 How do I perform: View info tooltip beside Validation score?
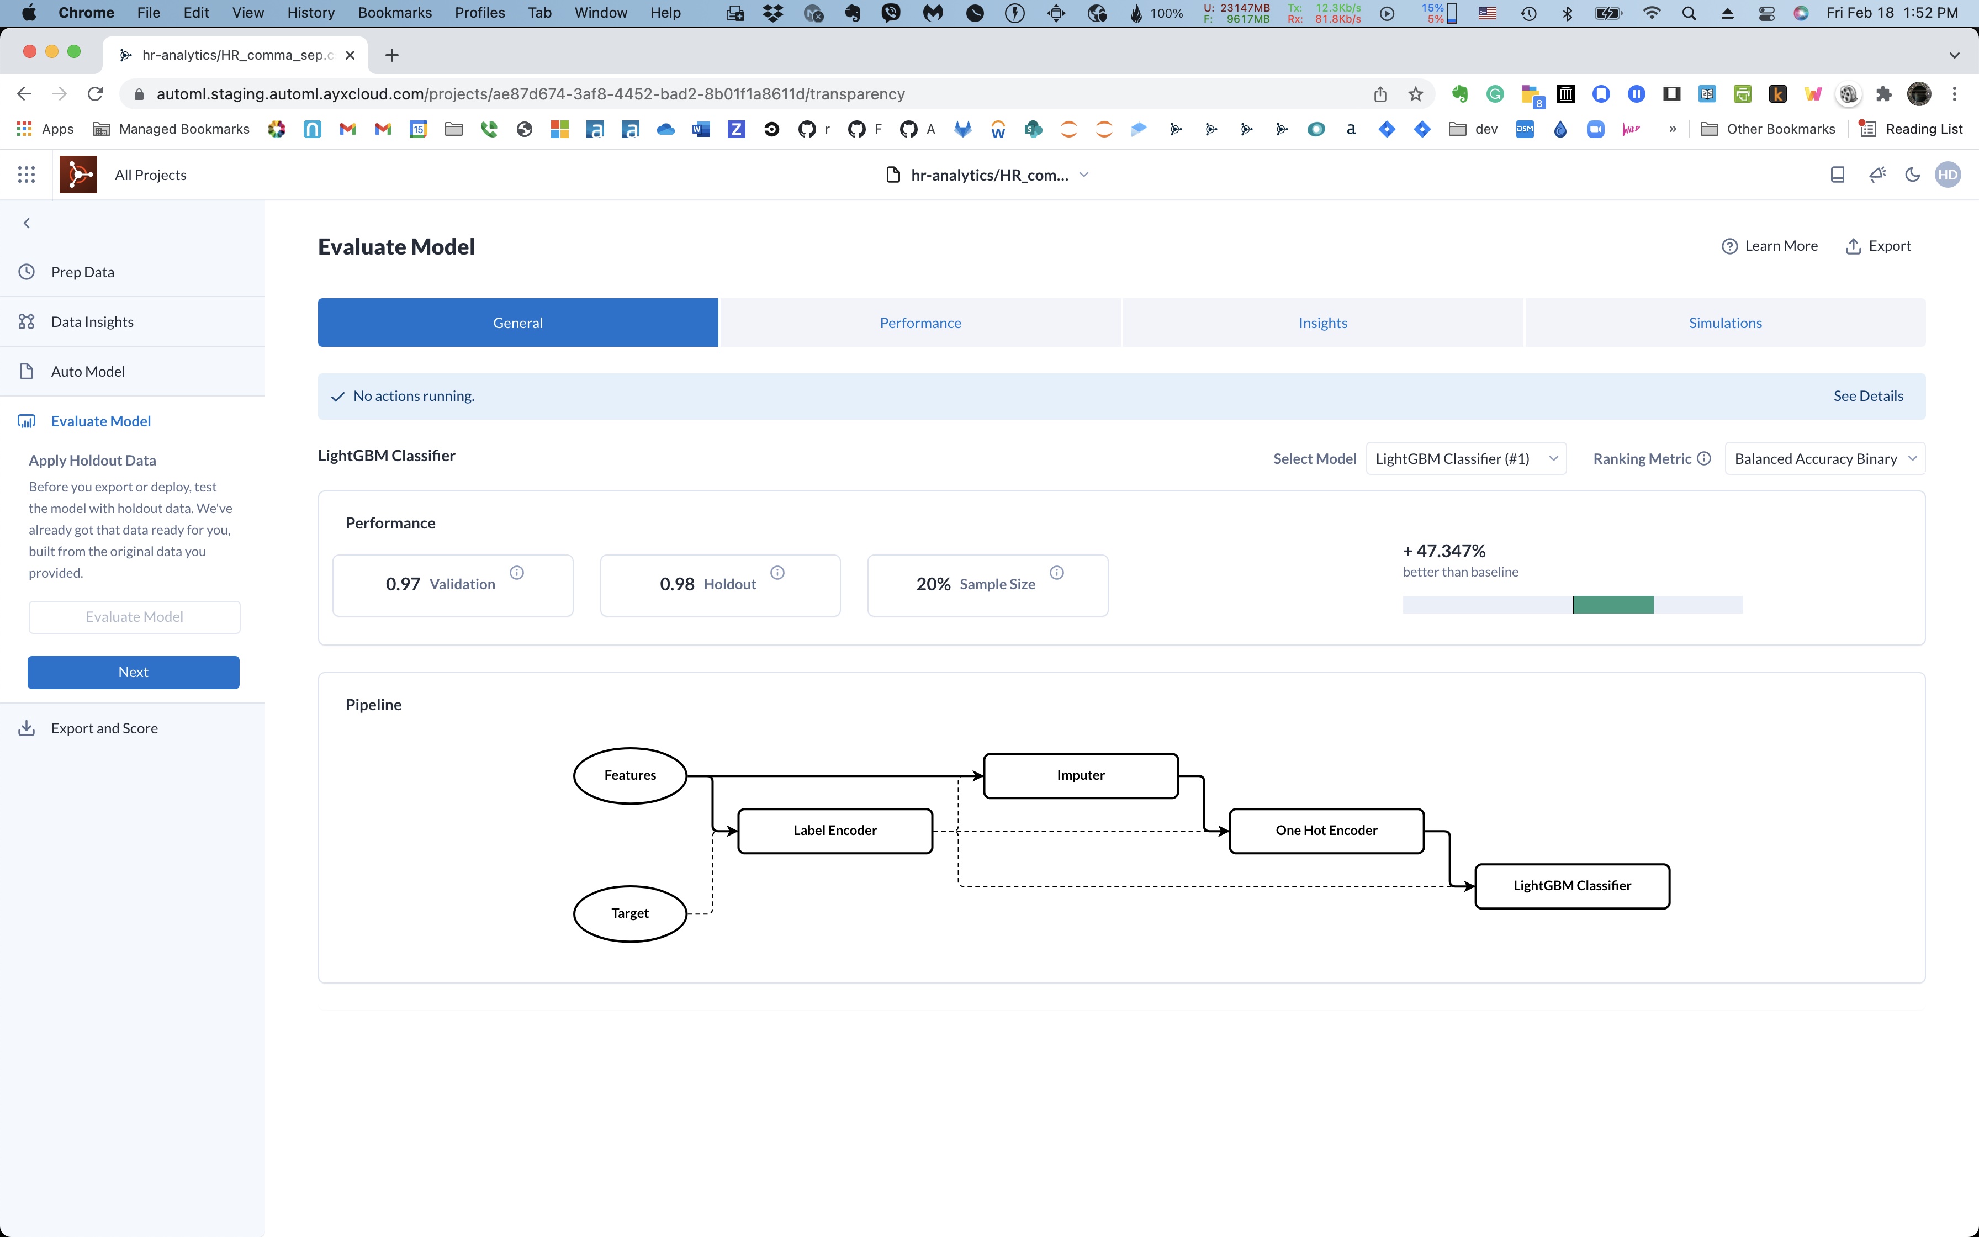tap(517, 573)
